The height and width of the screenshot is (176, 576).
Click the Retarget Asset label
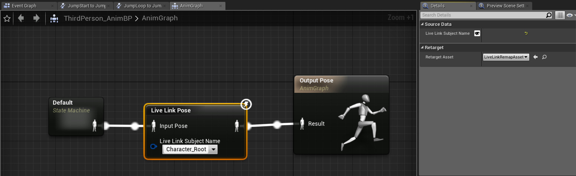439,57
